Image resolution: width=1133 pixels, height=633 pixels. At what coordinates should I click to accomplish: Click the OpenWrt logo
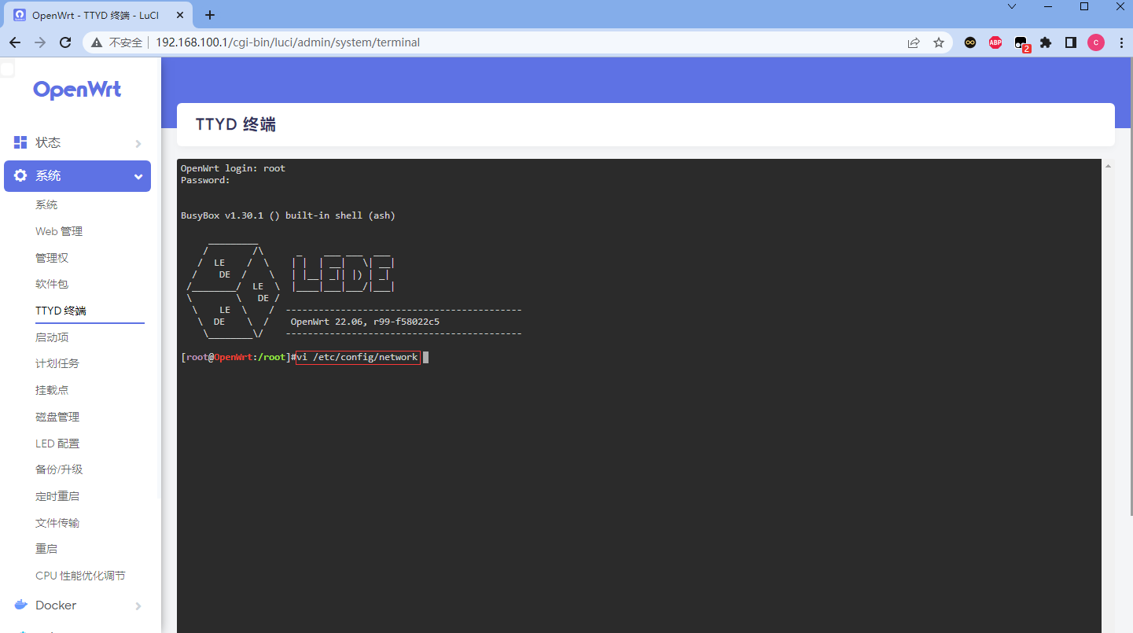click(x=77, y=90)
